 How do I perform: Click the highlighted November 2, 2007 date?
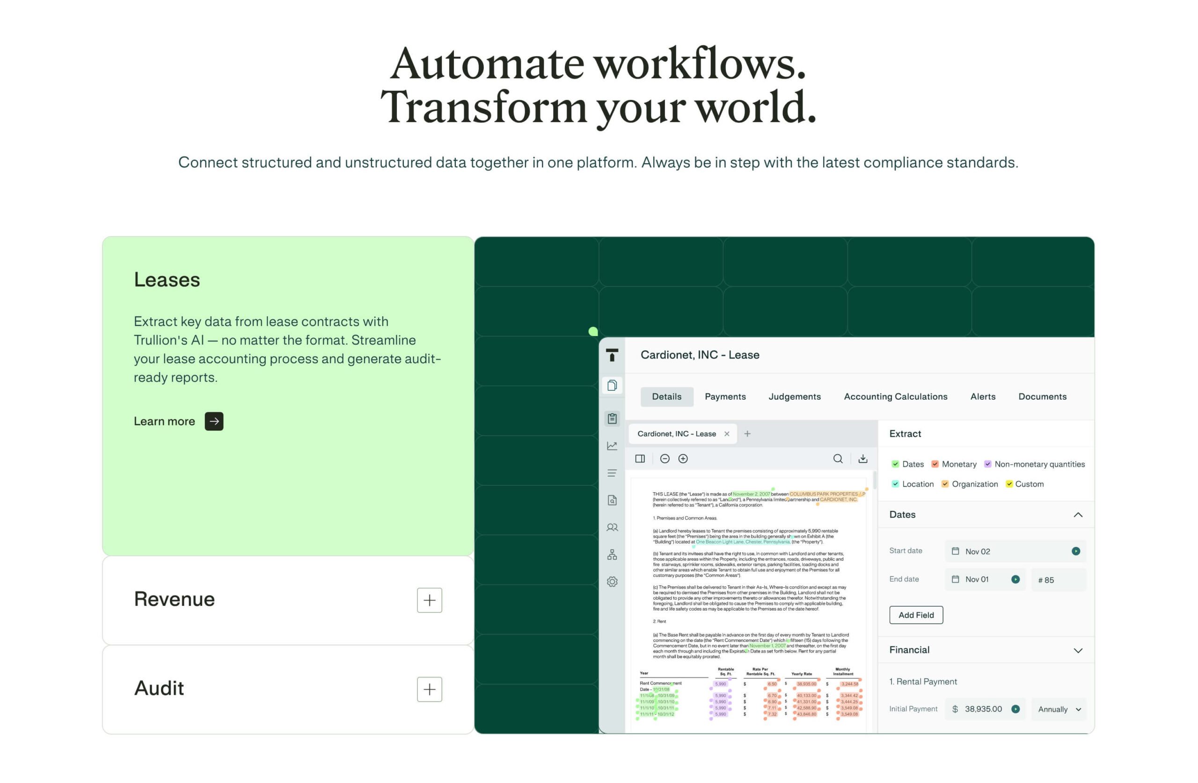[751, 494]
